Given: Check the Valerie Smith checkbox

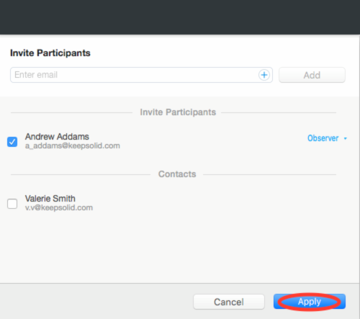Looking at the screenshot, I should pos(12,204).
